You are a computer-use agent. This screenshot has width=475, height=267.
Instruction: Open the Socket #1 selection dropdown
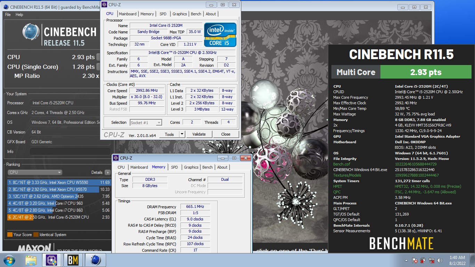click(x=146, y=122)
